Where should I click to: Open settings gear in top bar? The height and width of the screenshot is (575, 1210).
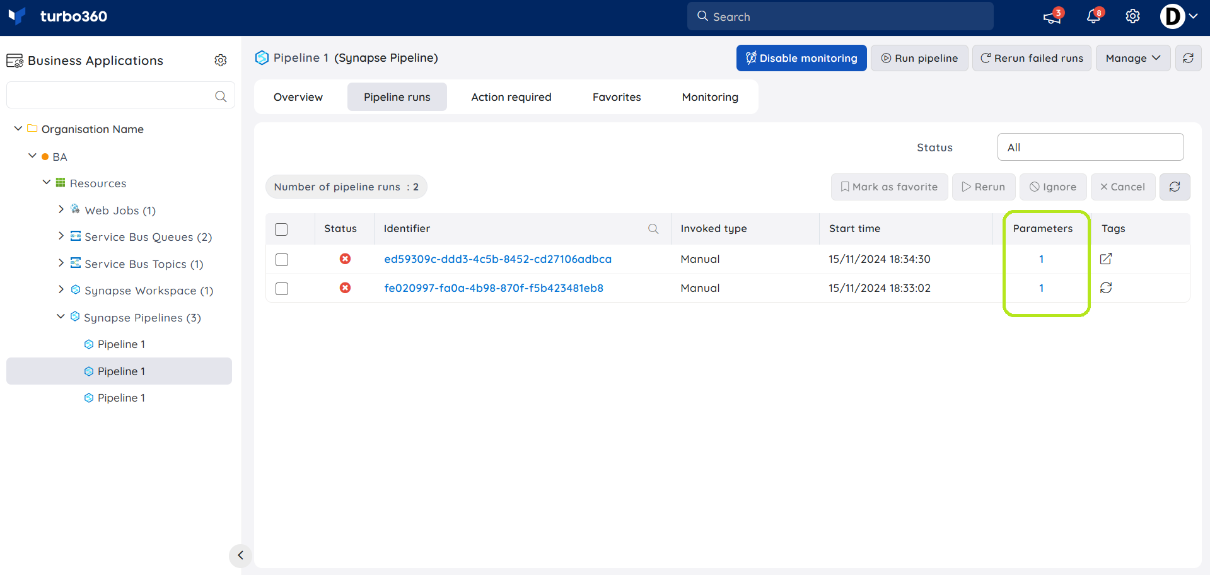point(1132,16)
